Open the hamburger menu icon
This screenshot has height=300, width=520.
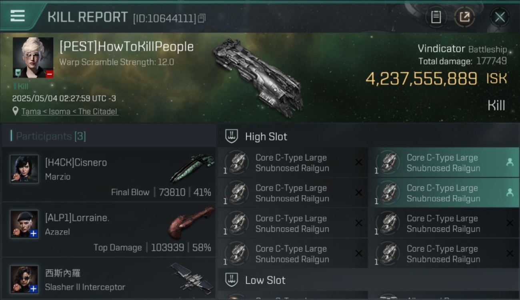(18, 16)
